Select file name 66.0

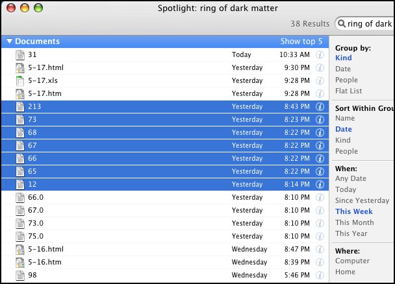click(x=36, y=197)
